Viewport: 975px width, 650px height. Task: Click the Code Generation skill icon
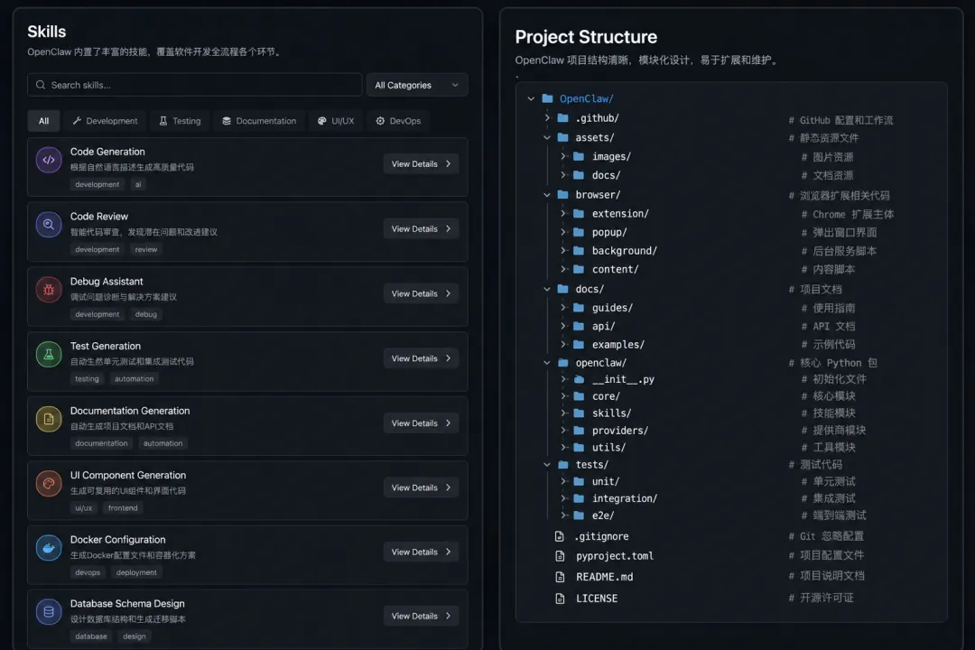click(x=49, y=160)
